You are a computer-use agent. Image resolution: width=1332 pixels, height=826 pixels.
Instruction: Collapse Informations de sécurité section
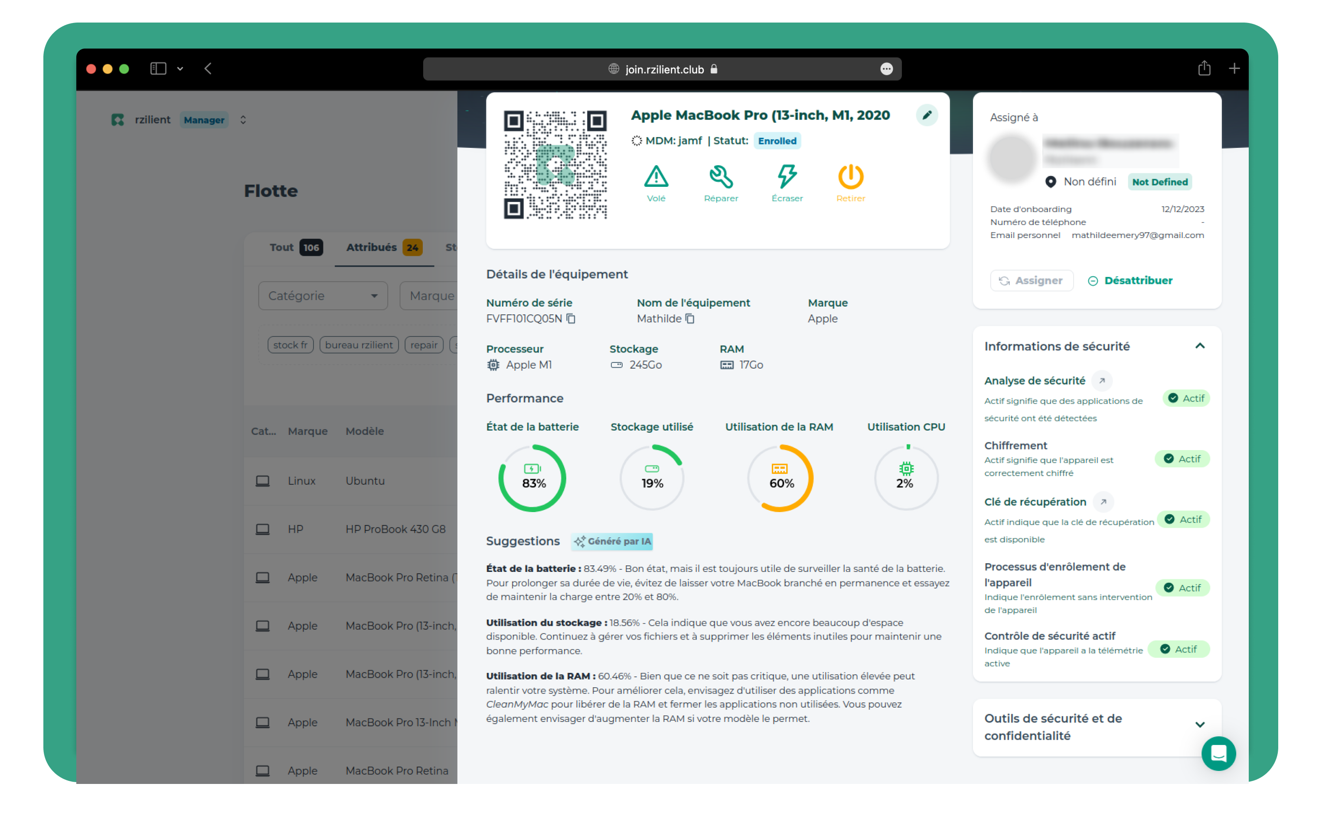click(x=1199, y=346)
